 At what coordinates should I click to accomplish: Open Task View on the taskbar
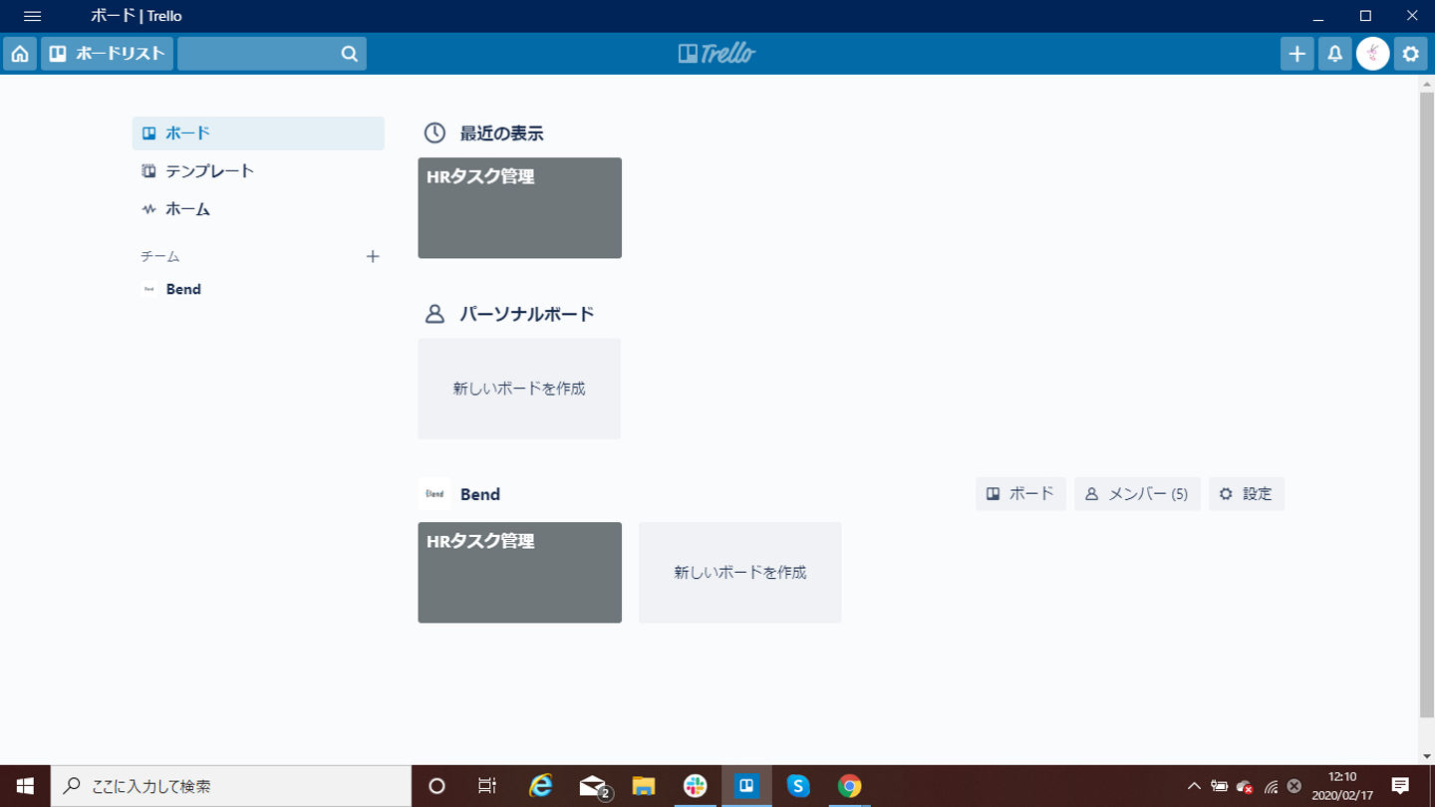[487, 786]
